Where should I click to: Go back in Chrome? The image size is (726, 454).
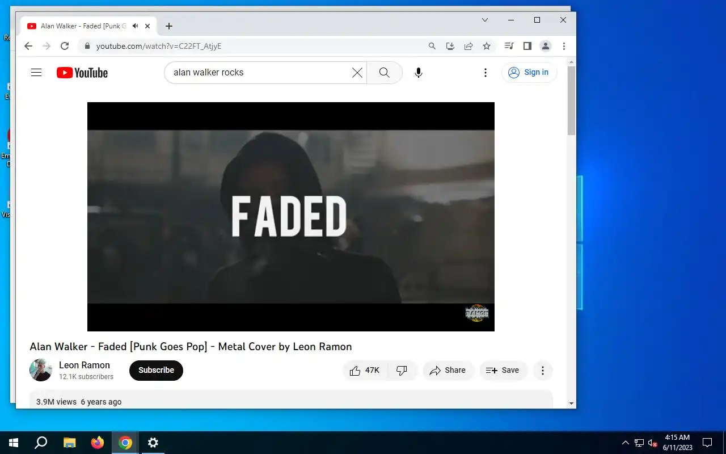tap(28, 46)
